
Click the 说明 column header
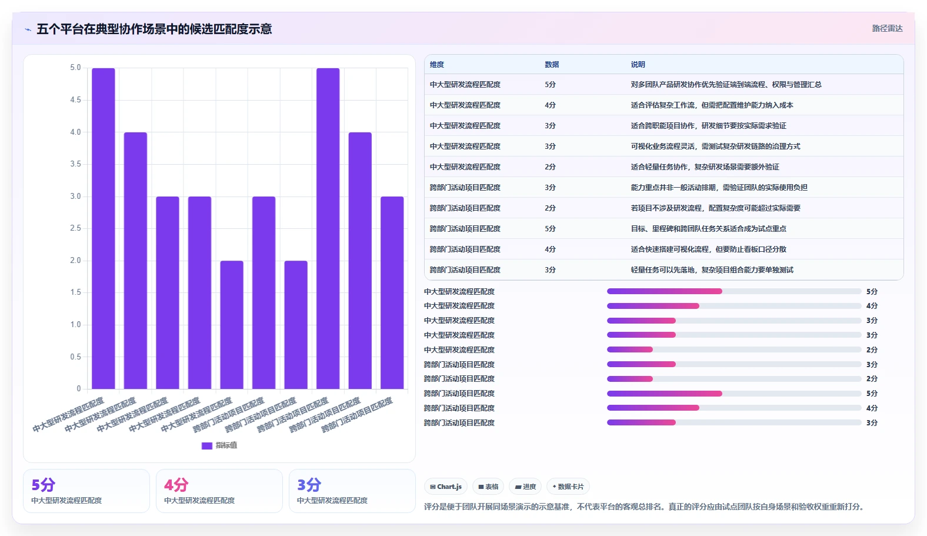point(638,65)
